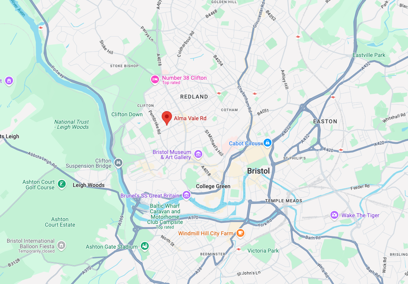Select National Trust Leigh Woods label
408x284 pixels.
coord(72,125)
